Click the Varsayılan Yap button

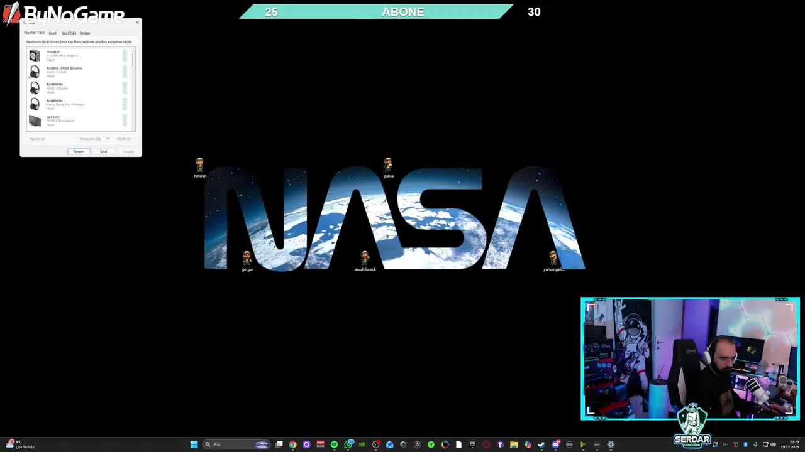tap(91, 139)
